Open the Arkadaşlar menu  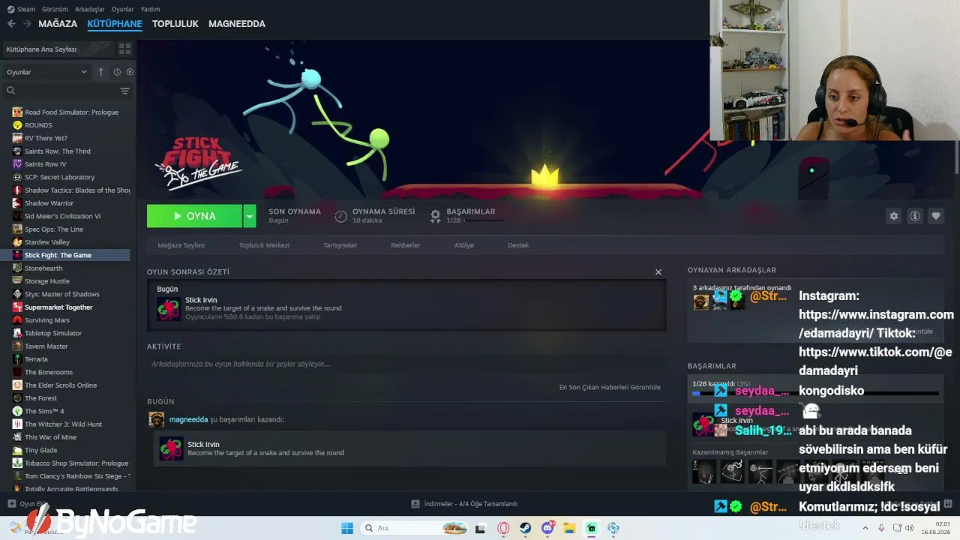90,9
